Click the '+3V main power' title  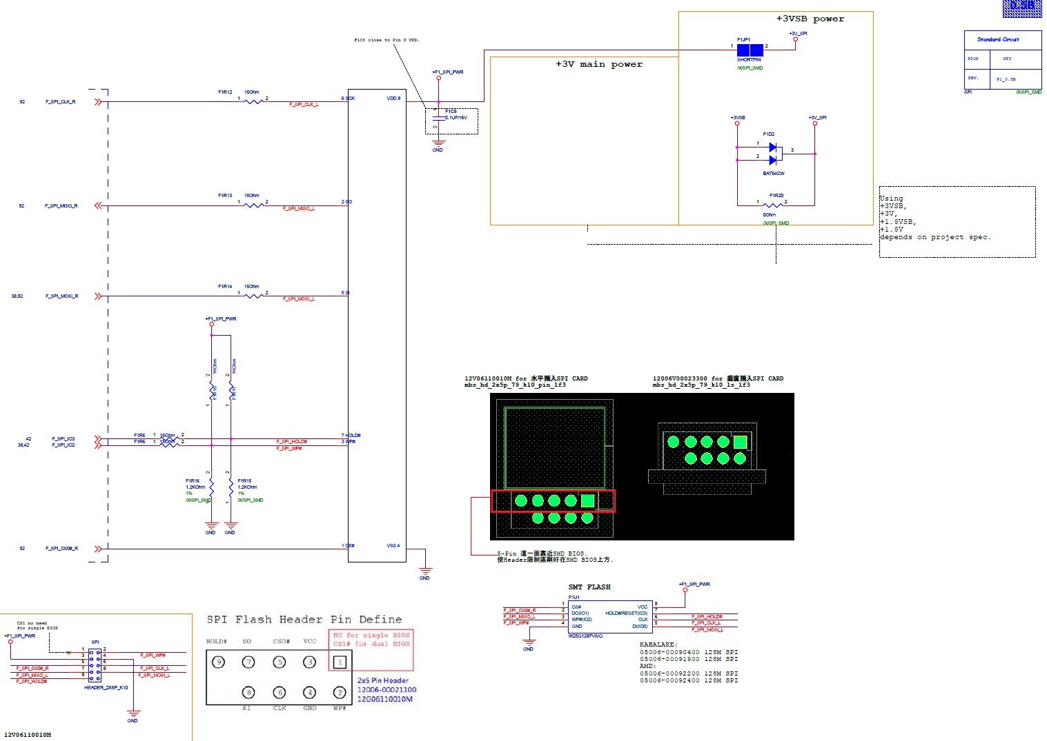point(599,64)
